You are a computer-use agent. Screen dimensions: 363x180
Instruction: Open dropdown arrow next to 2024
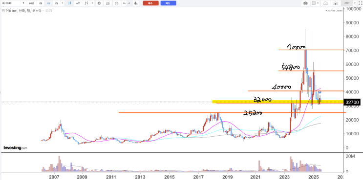click(x=355, y=3)
